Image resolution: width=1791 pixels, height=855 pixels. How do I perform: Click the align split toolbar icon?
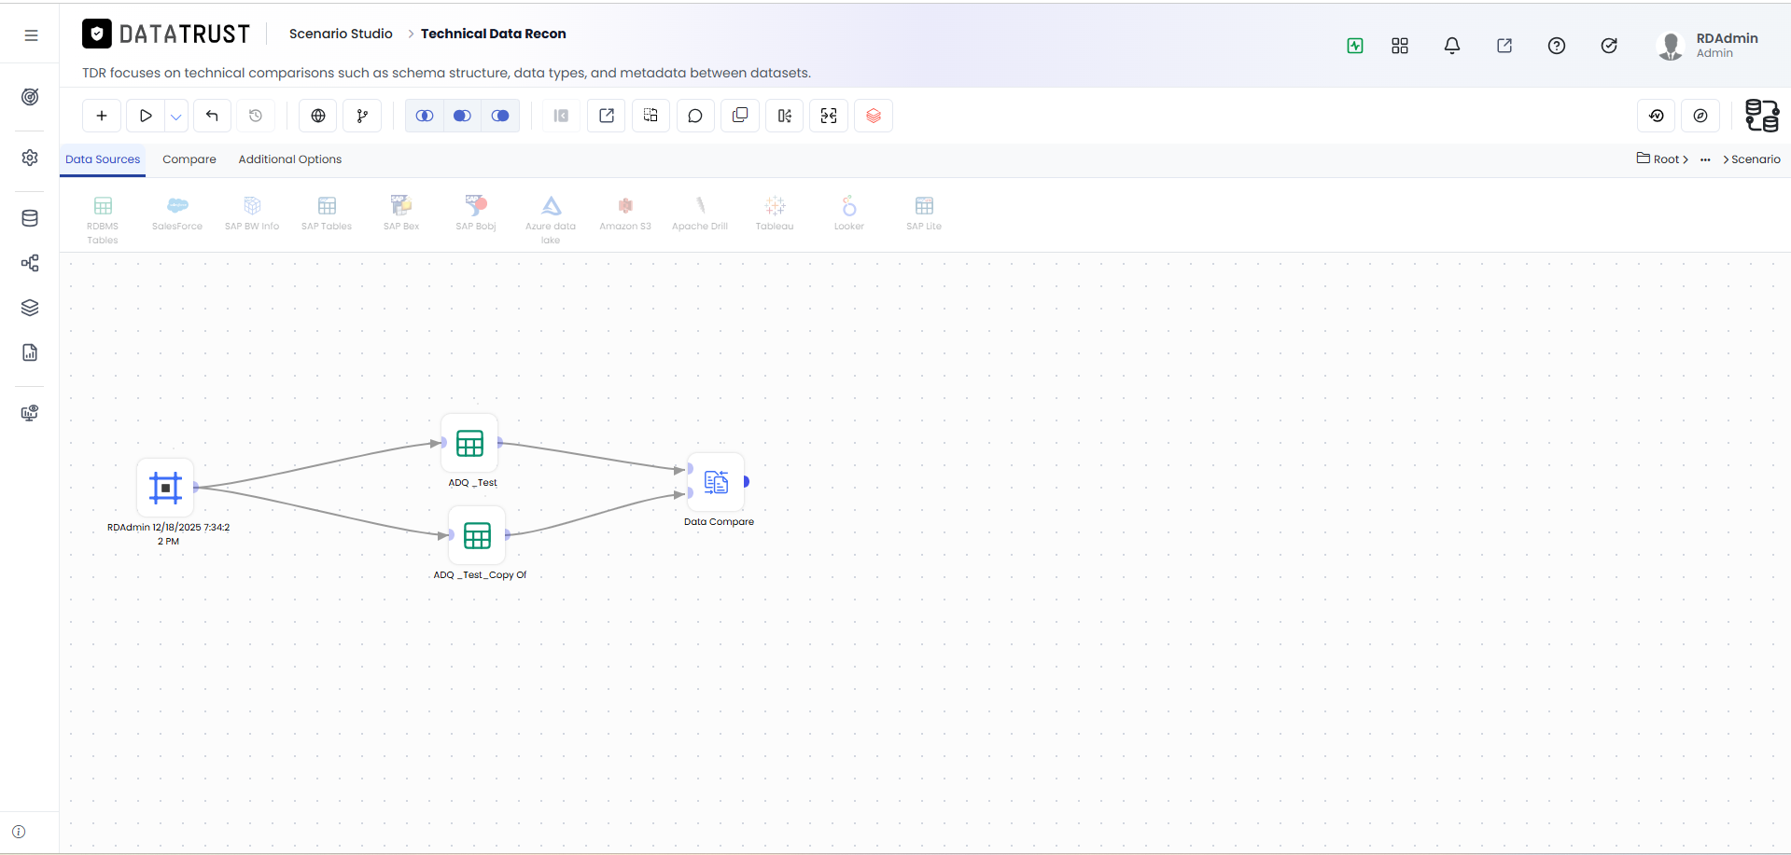[x=785, y=116]
